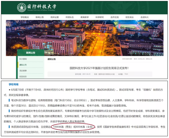Open 合作交流 in the top menu
The height and width of the screenshot is (138, 169).
pyautogui.click(x=115, y=17)
